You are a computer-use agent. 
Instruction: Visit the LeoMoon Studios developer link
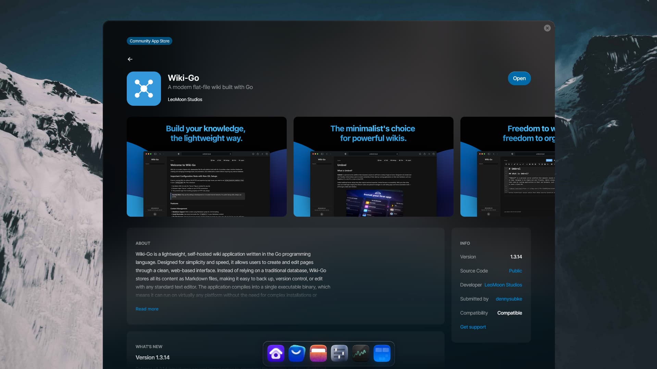503,285
